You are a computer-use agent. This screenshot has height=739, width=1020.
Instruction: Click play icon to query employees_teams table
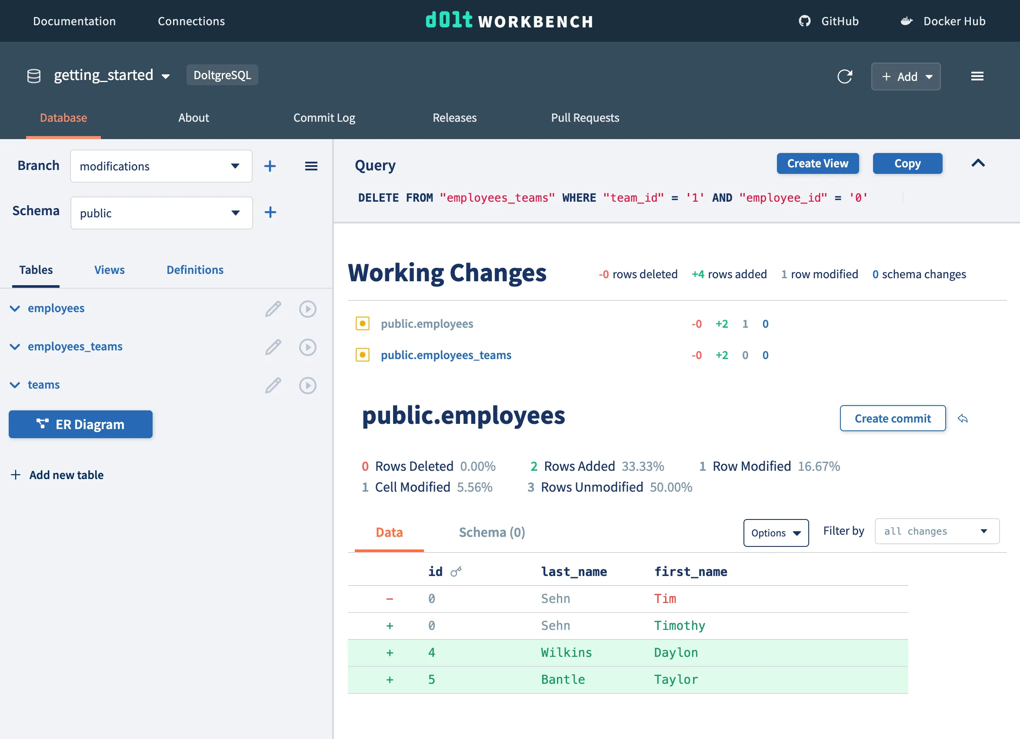click(308, 347)
